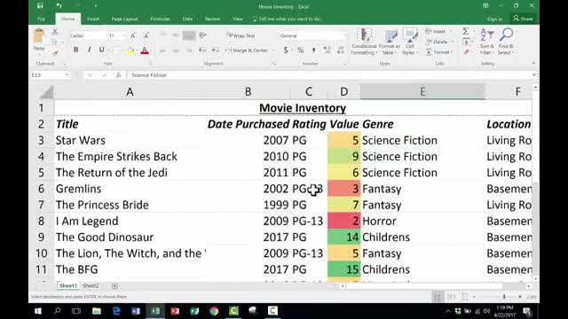
Task: Open the Windows Start menu
Action: click(x=37, y=311)
